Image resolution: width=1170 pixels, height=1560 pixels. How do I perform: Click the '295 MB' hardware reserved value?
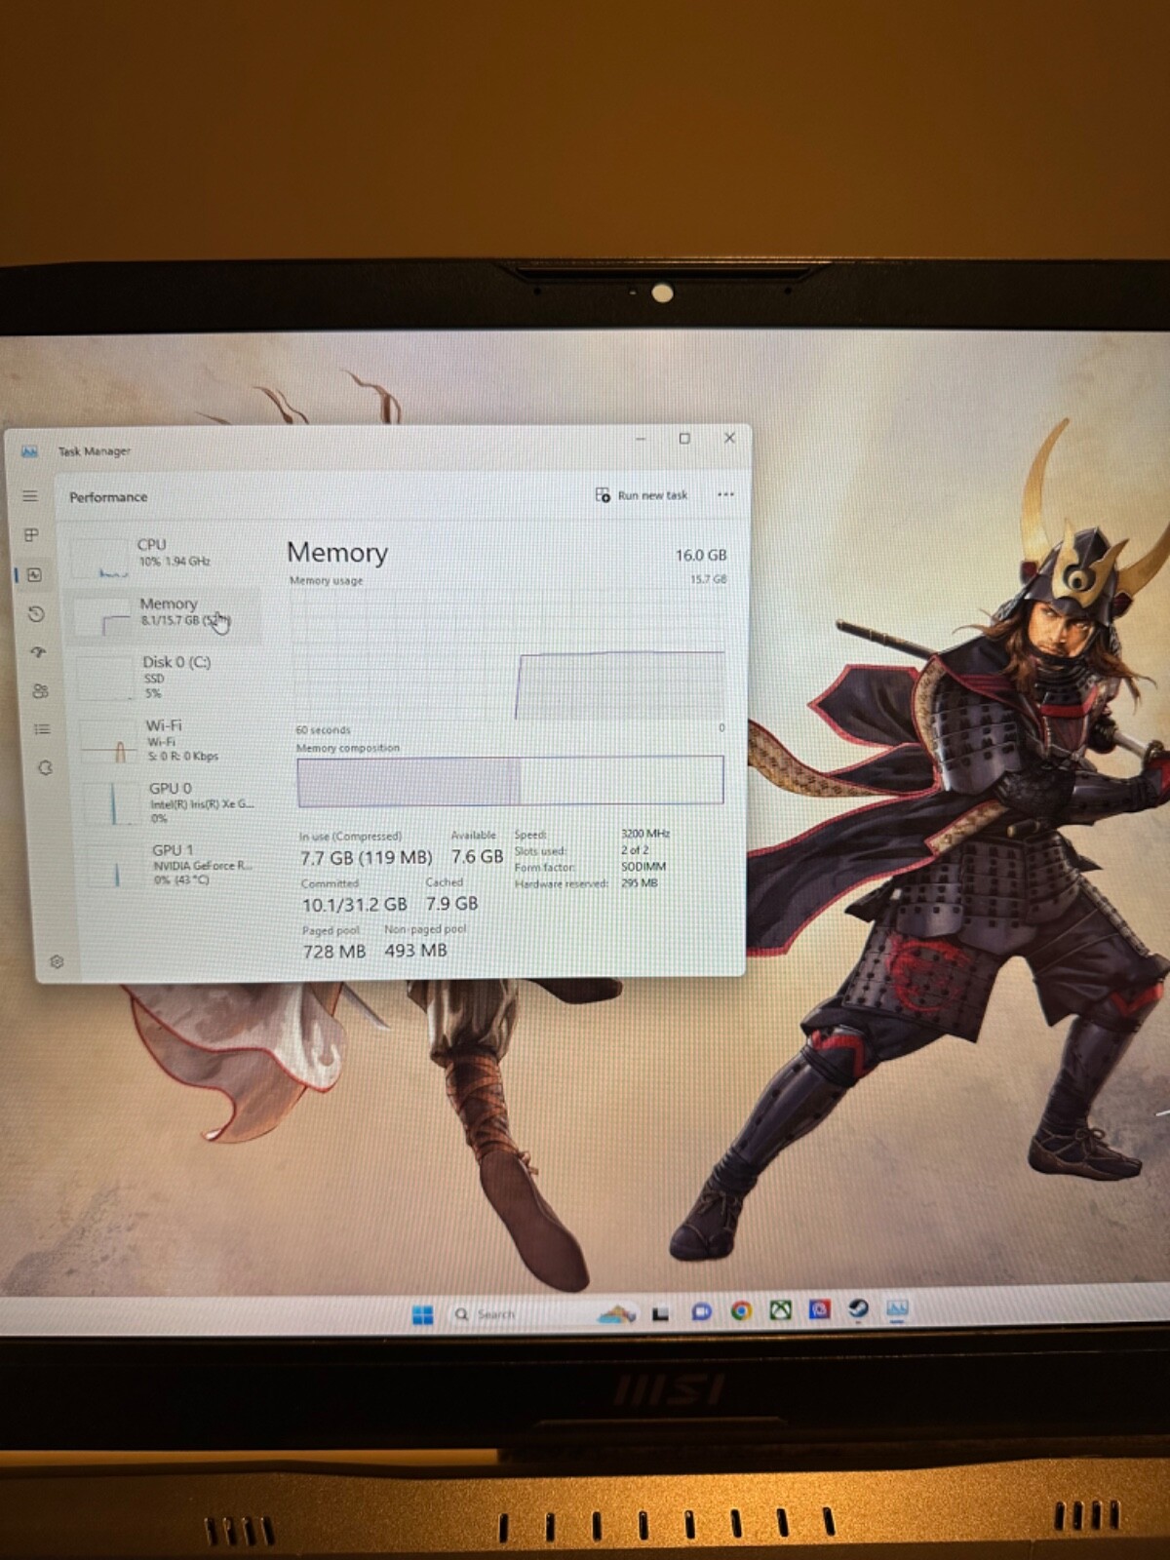pos(640,883)
